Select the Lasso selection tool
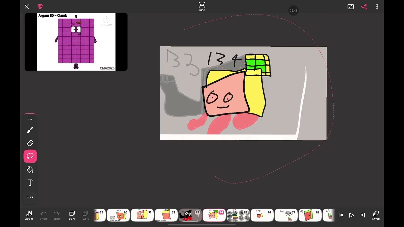Screen dimensions: 404x227 (30, 156)
